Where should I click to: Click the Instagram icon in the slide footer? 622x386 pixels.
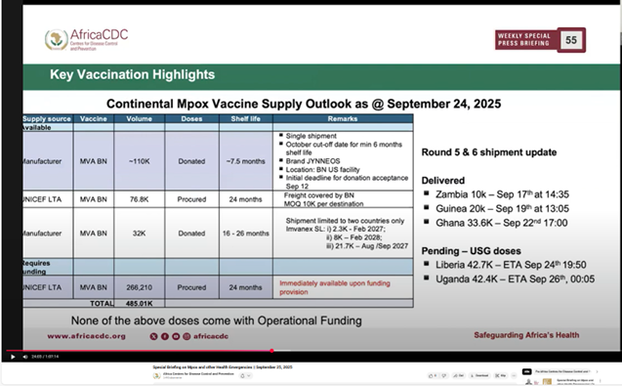point(187,336)
